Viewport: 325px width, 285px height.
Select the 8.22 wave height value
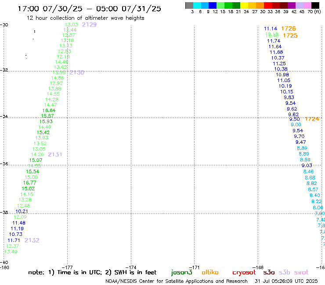317,201
